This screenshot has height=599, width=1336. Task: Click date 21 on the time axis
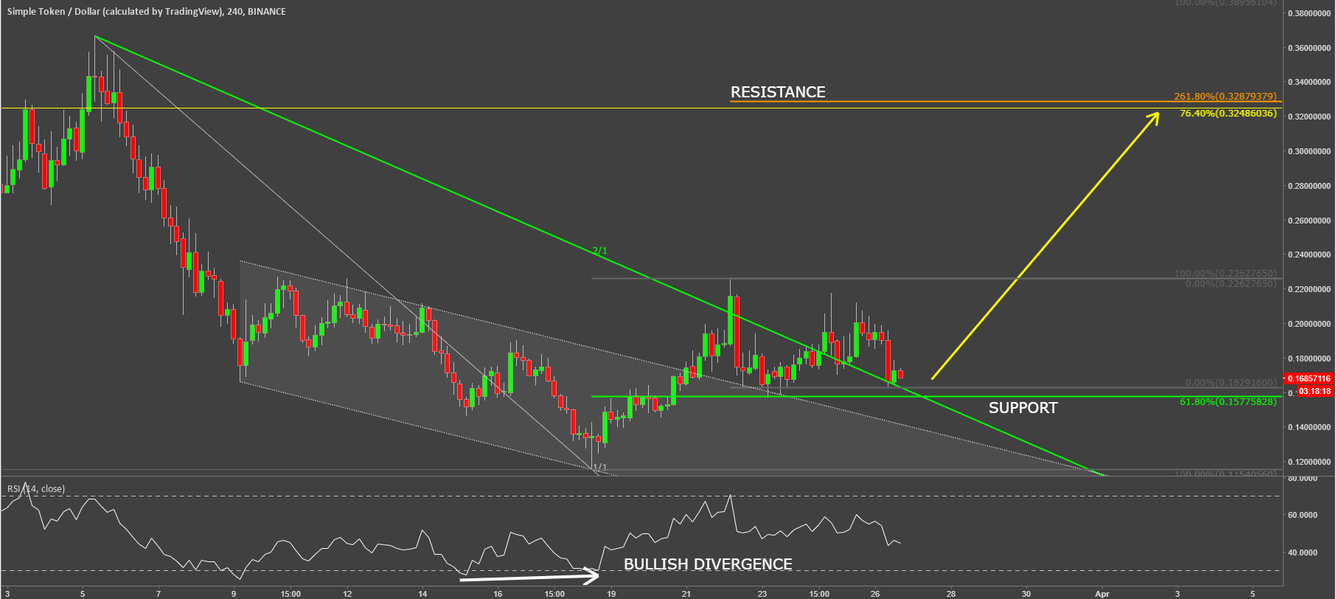point(686,593)
